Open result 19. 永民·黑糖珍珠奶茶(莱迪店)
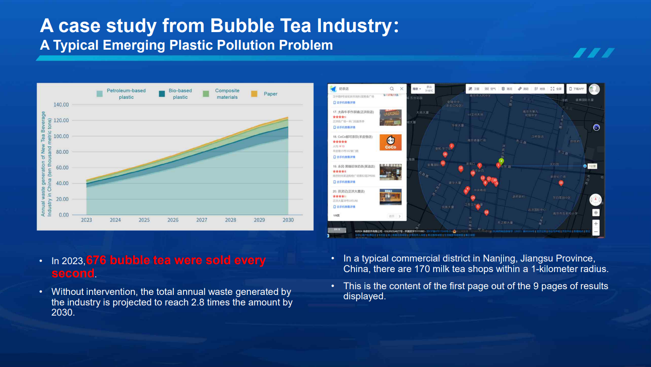 click(x=354, y=167)
